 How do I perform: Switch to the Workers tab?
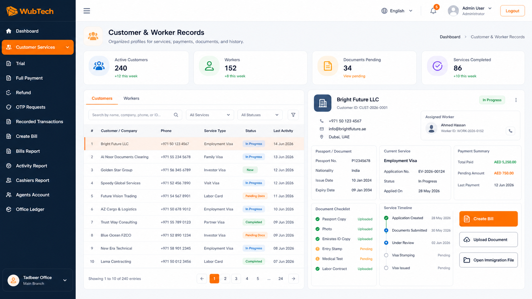pos(131,99)
